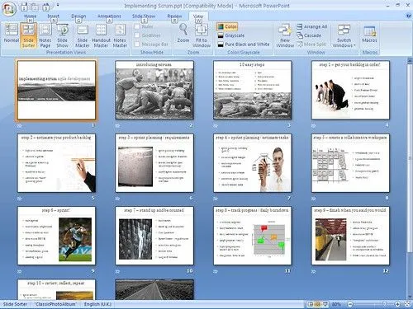Click the ClassicPhotoAlbum theme in status bar
The height and width of the screenshot is (309, 413).
click(55, 304)
